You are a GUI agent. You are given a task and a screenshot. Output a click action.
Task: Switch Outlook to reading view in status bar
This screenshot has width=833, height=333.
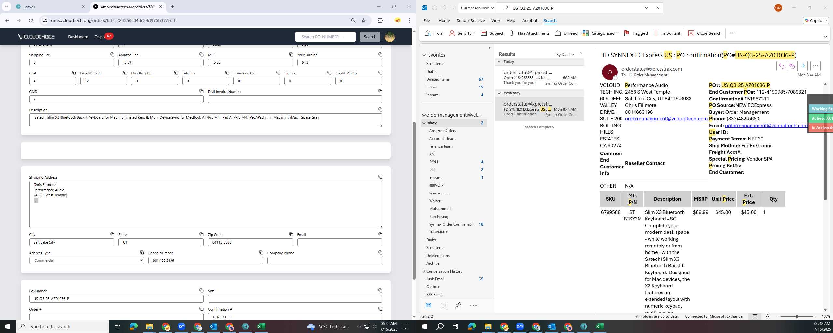pyautogui.click(x=768, y=316)
